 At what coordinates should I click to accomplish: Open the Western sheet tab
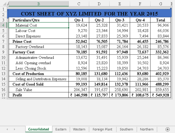79,129
